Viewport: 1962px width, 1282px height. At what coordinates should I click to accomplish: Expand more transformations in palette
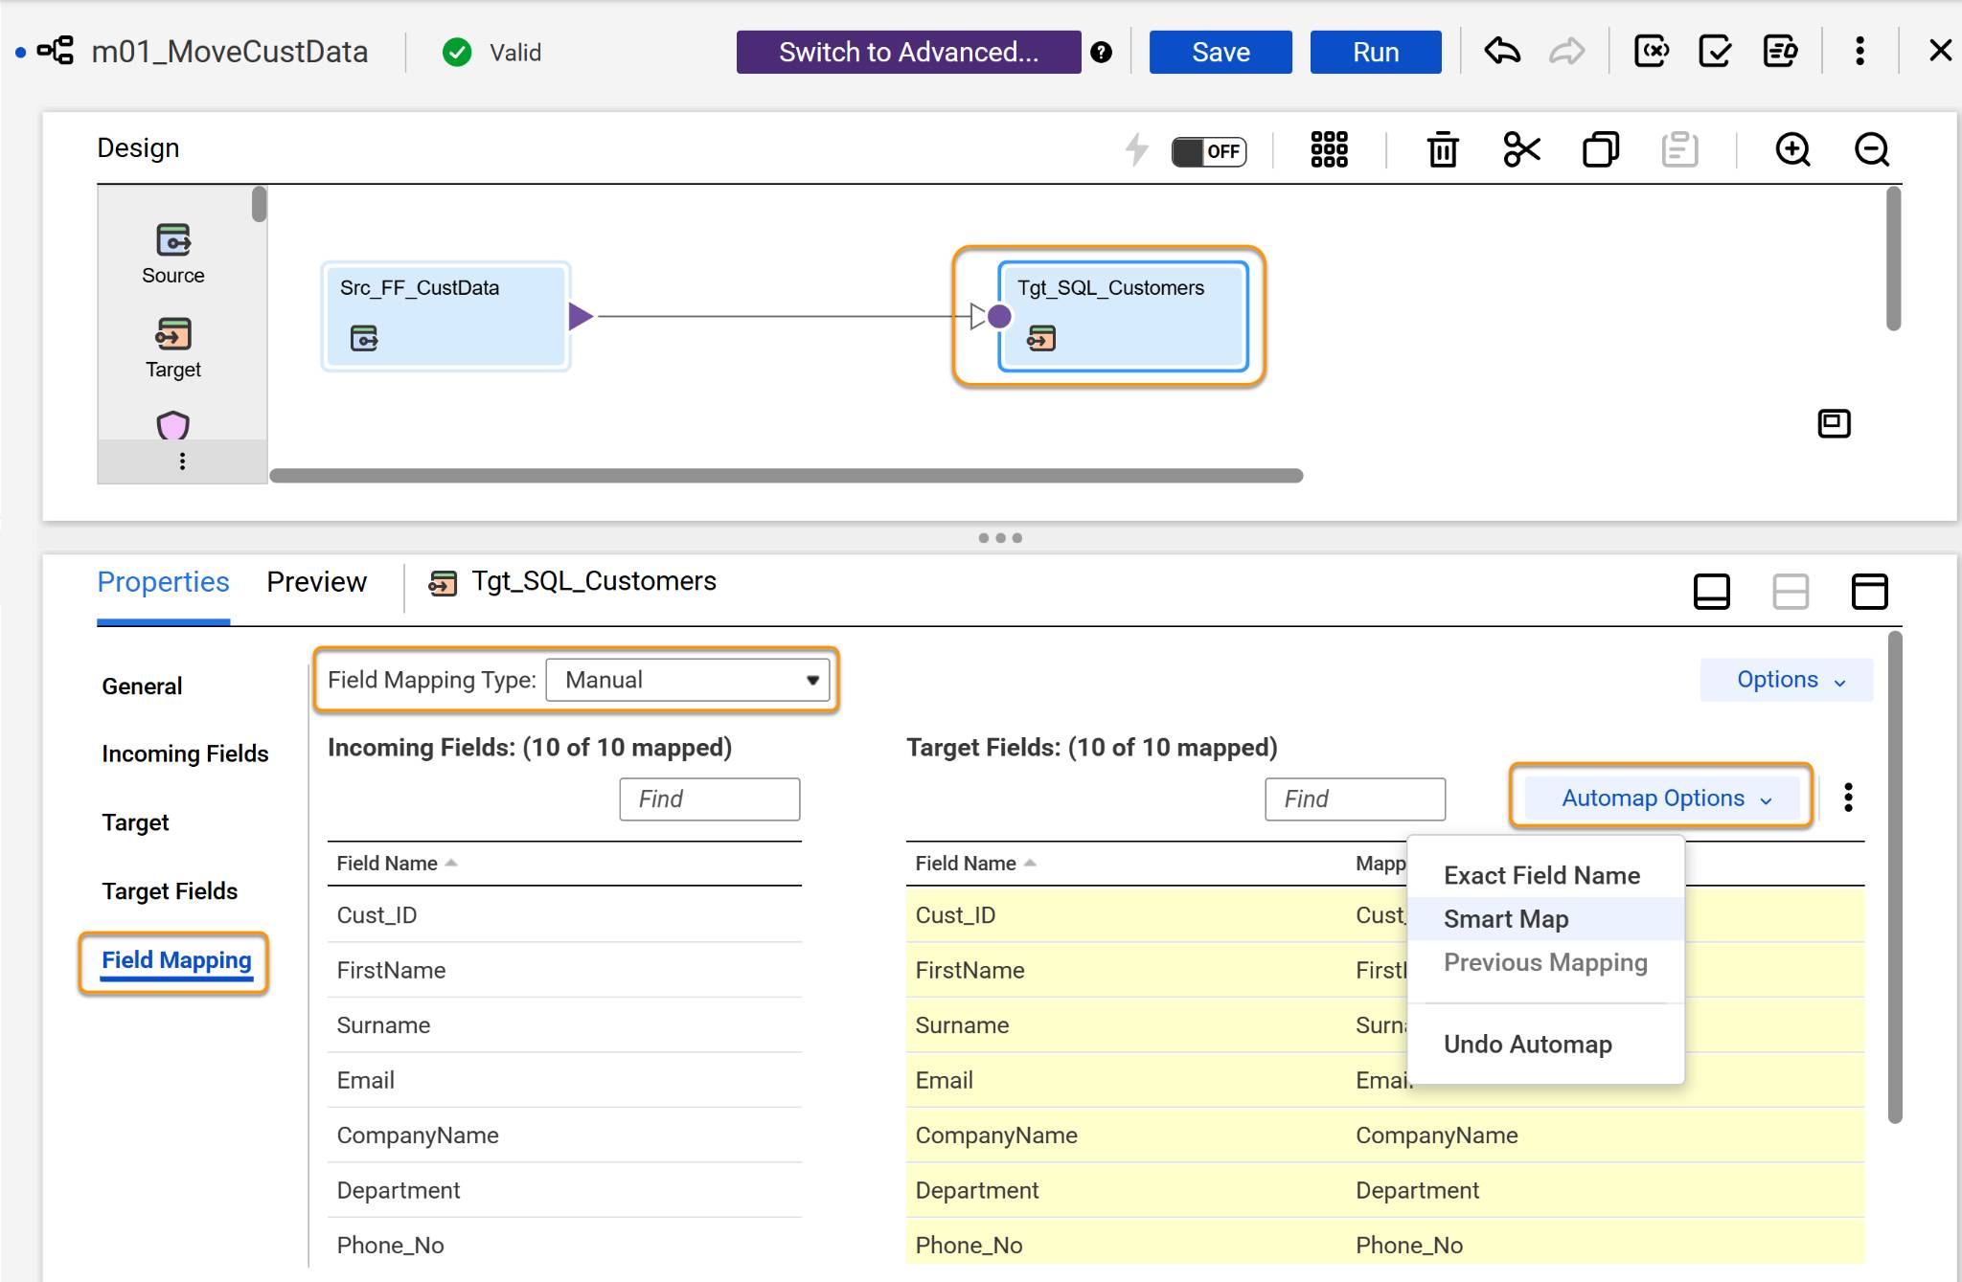point(182,461)
